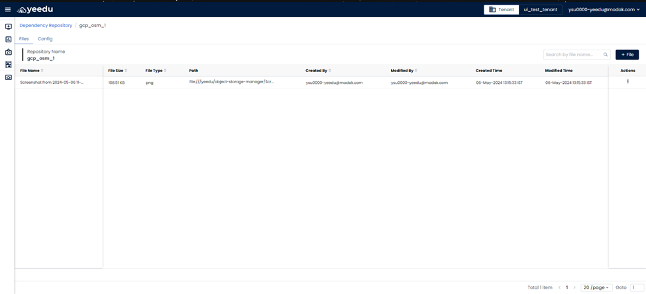
Task: Open the briefcase sidebar icon
Action: 8,52
